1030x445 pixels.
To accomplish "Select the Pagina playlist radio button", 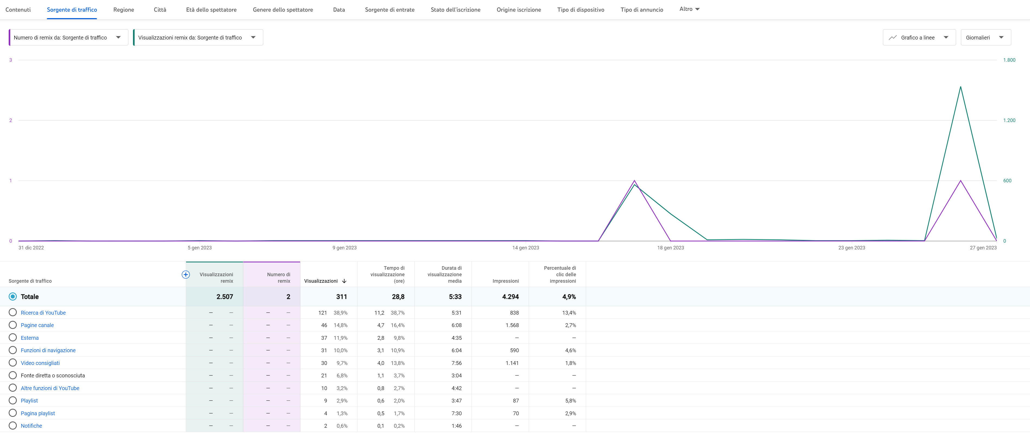I will (13, 413).
